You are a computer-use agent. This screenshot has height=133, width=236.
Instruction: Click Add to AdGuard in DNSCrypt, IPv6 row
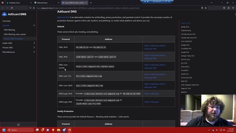coord(151,102)
